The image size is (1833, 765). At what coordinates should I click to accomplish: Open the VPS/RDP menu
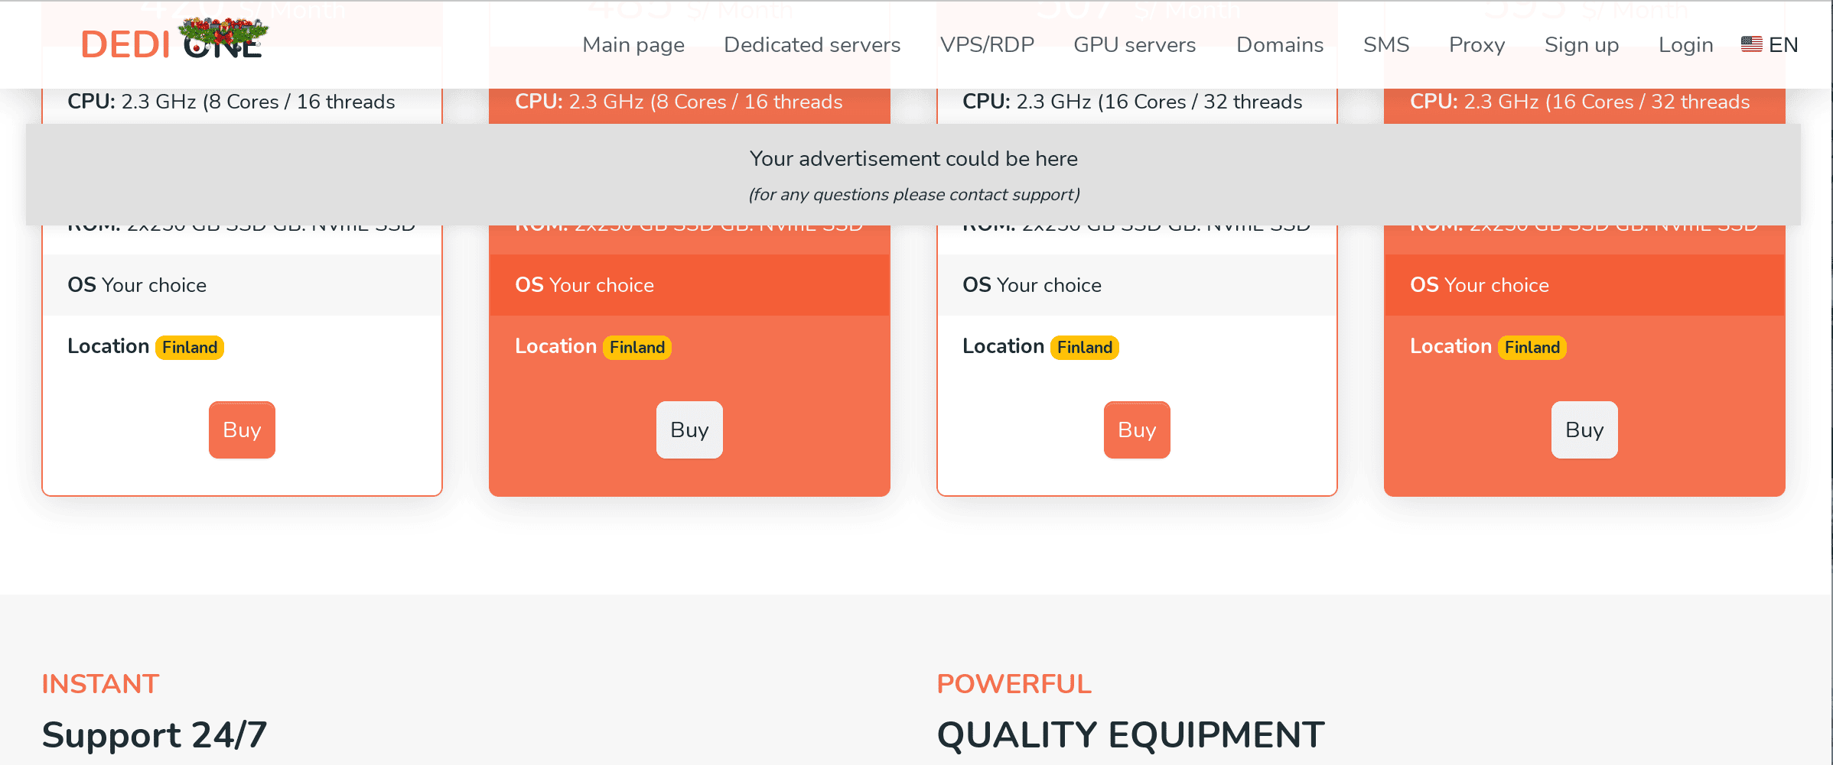(x=988, y=44)
